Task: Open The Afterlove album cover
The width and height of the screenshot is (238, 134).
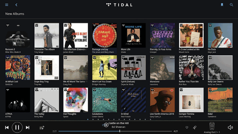Action: tap(75, 35)
